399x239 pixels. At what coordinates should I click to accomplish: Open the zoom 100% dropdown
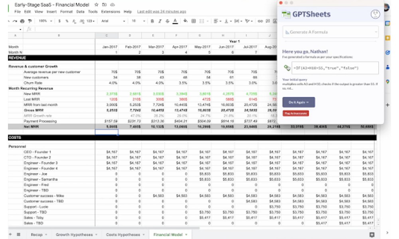tap(45, 21)
